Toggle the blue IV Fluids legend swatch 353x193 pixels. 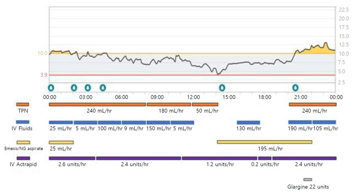[x=23, y=122]
